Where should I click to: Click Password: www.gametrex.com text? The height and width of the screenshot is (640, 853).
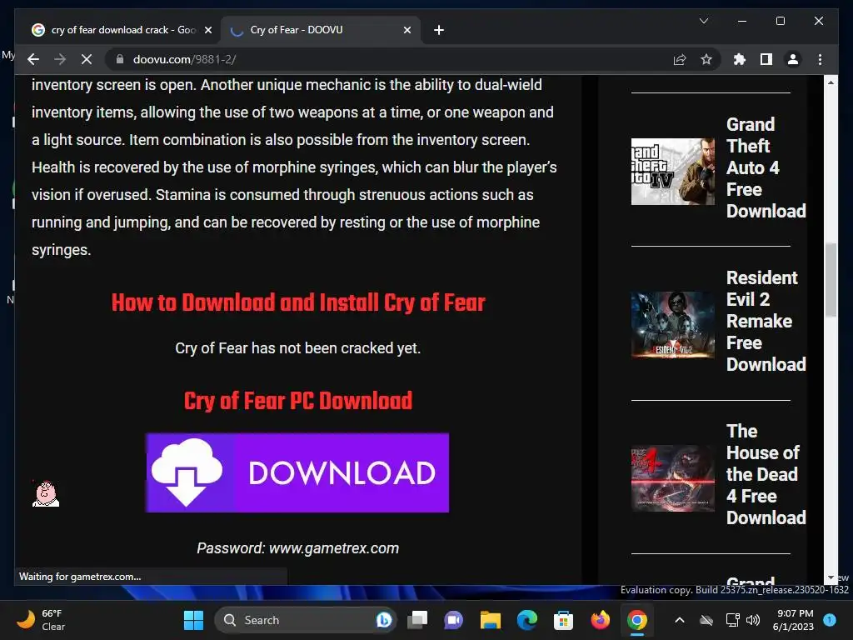coord(297,548)
